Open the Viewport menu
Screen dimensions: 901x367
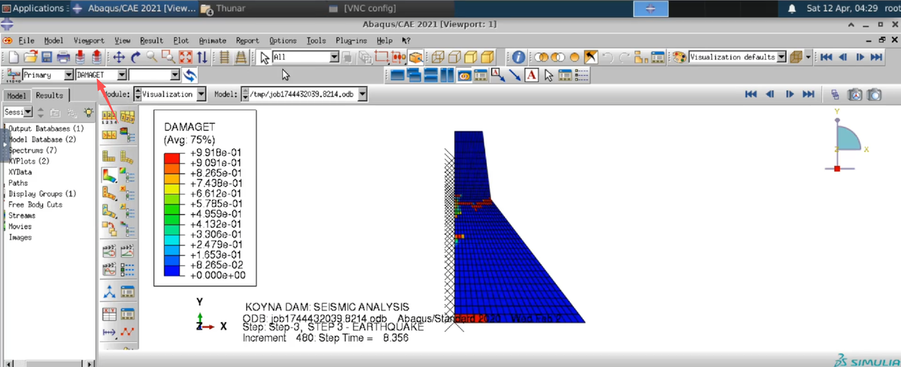[x=89, y=40]
